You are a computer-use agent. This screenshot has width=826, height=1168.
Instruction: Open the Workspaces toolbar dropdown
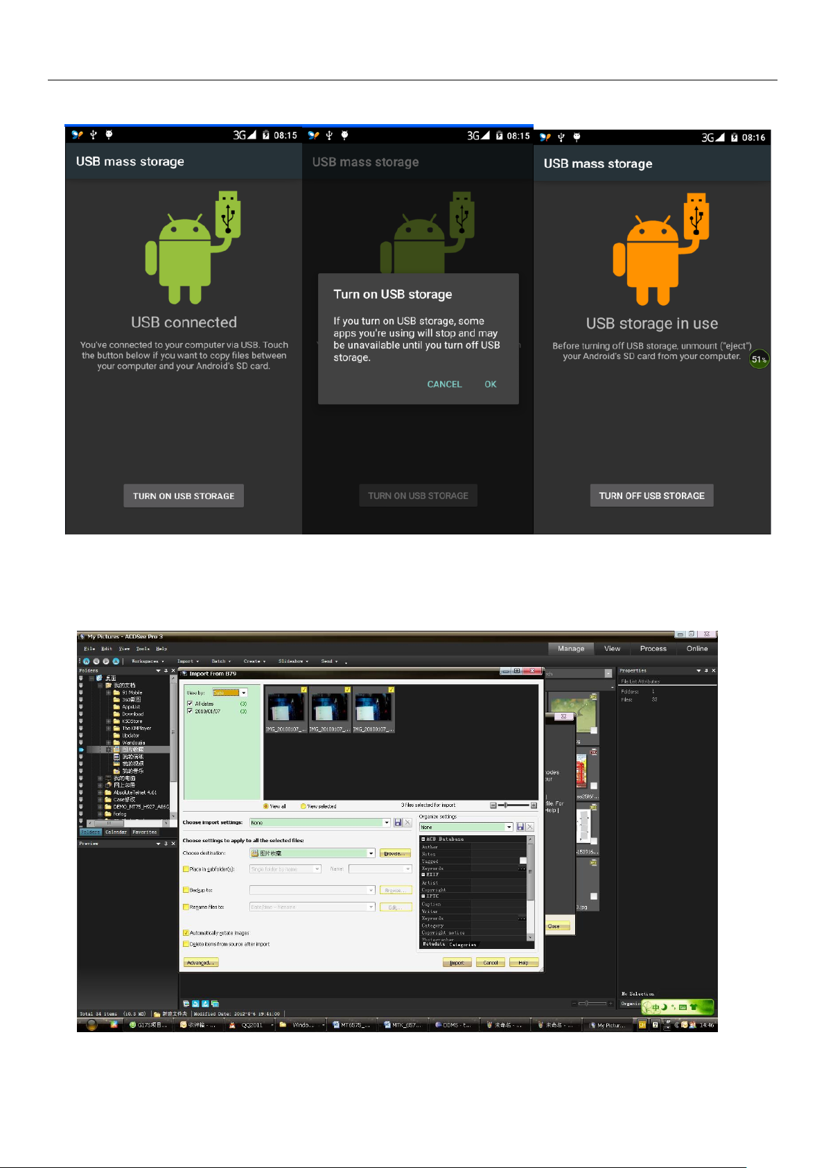[148, 661]
